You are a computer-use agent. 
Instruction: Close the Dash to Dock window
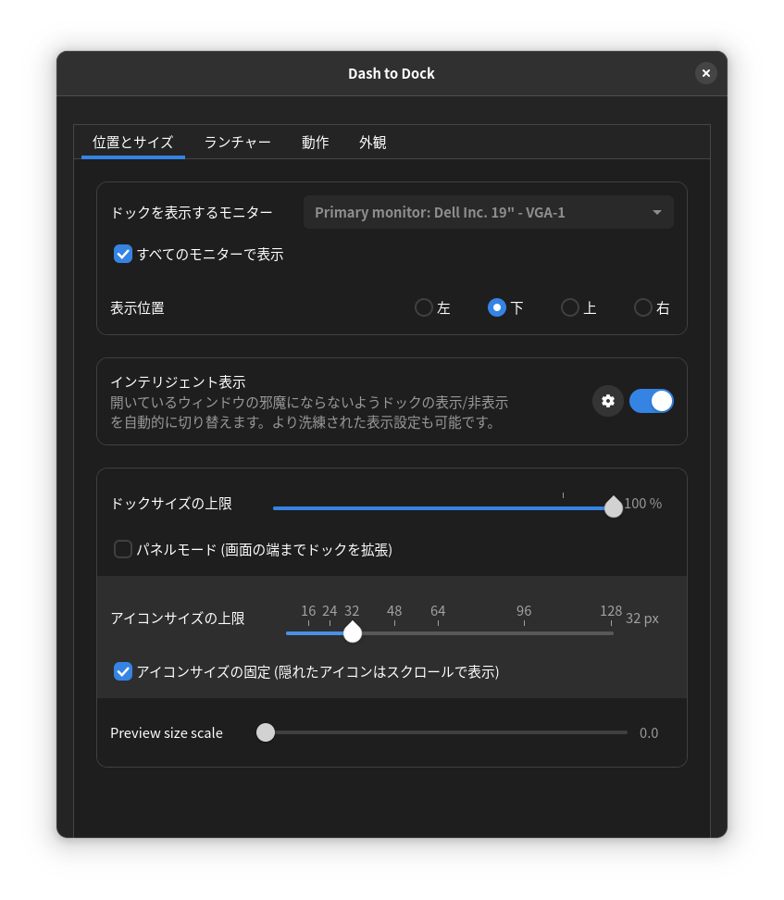coord(706,73)
